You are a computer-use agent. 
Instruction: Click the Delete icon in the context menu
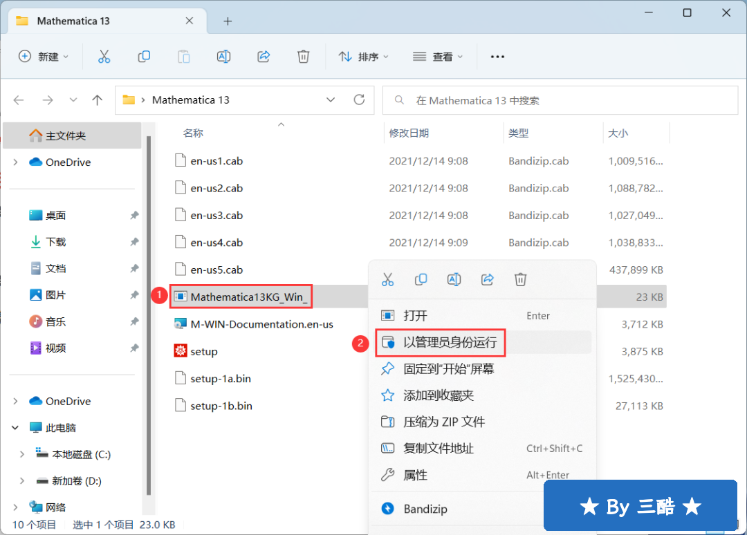(x=520, y=279)
